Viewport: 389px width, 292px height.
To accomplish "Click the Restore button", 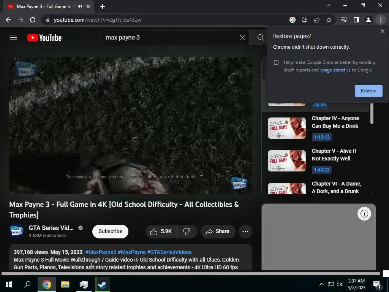I will [368, 91].
